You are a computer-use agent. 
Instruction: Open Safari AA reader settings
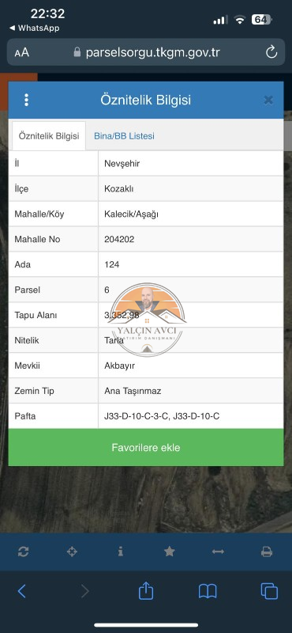pyautogui.click(x=22, y=52)
